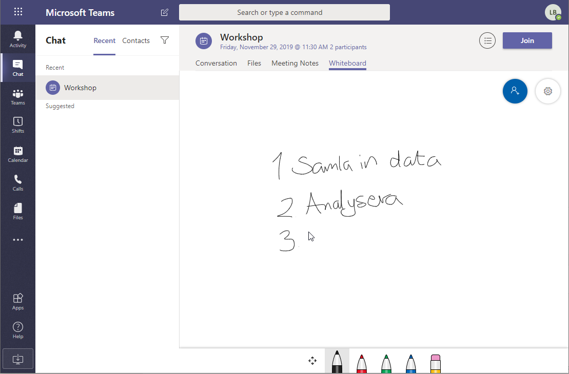
Task: Click the search or command box
Action: pos(284,12)
